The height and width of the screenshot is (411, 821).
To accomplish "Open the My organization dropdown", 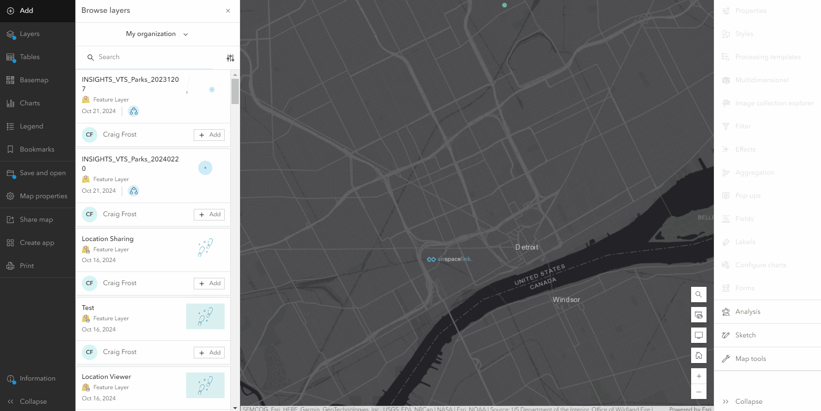I will [157, 34].
